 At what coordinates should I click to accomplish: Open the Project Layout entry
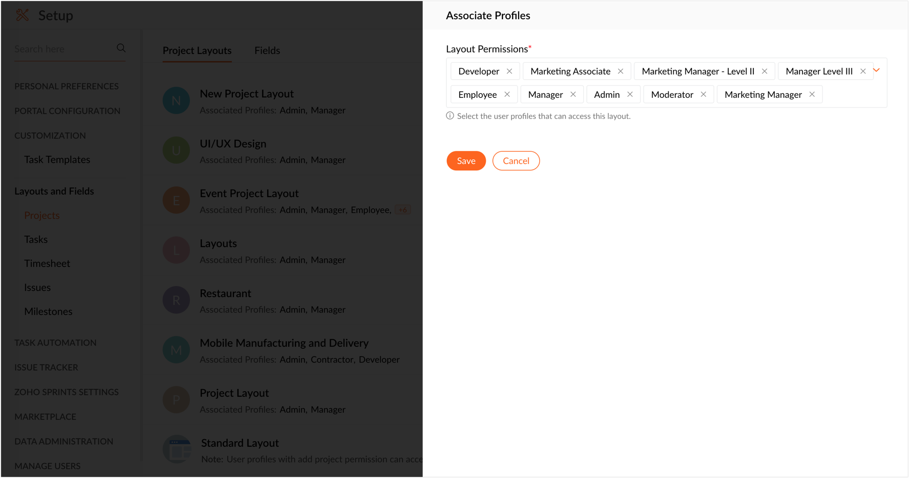pos(234,393)
